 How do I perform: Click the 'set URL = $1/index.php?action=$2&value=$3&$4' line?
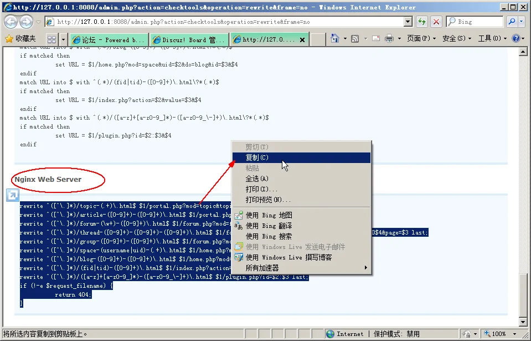click(x=128, y=100)
